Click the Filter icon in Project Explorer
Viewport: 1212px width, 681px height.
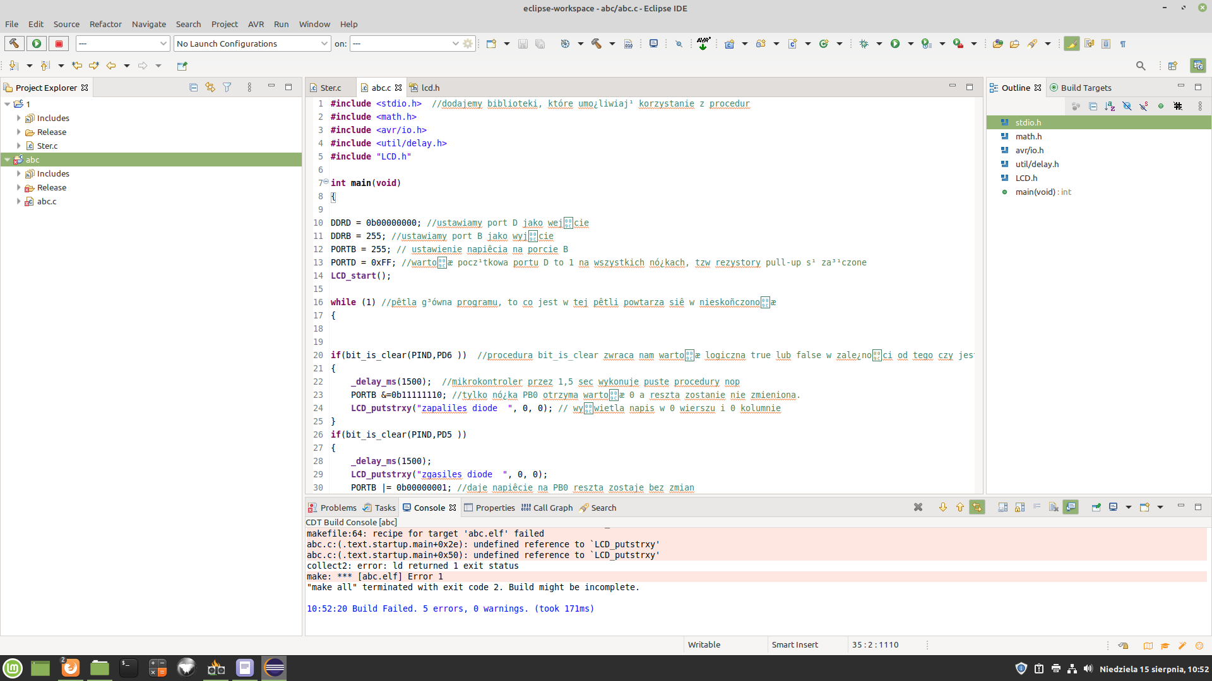227,88
